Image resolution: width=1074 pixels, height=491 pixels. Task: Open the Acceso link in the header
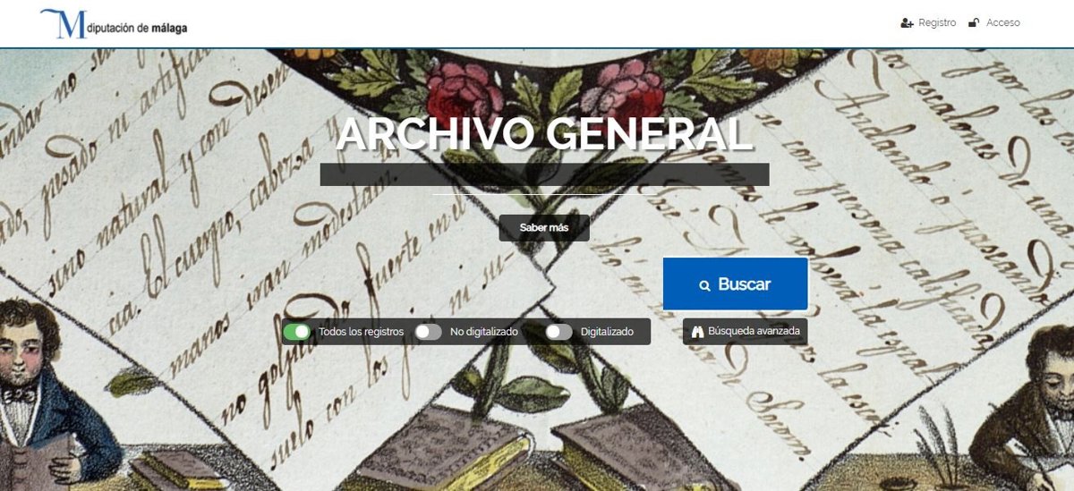click(x=1002, y=23)
